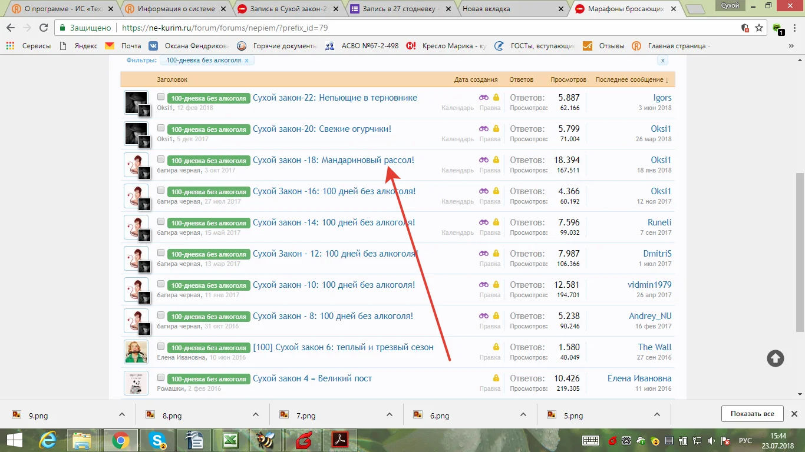Click the binoculars icon for Сухой закон -14
The height and width of the screenshot is (452, 805).
tap(484, 222)
